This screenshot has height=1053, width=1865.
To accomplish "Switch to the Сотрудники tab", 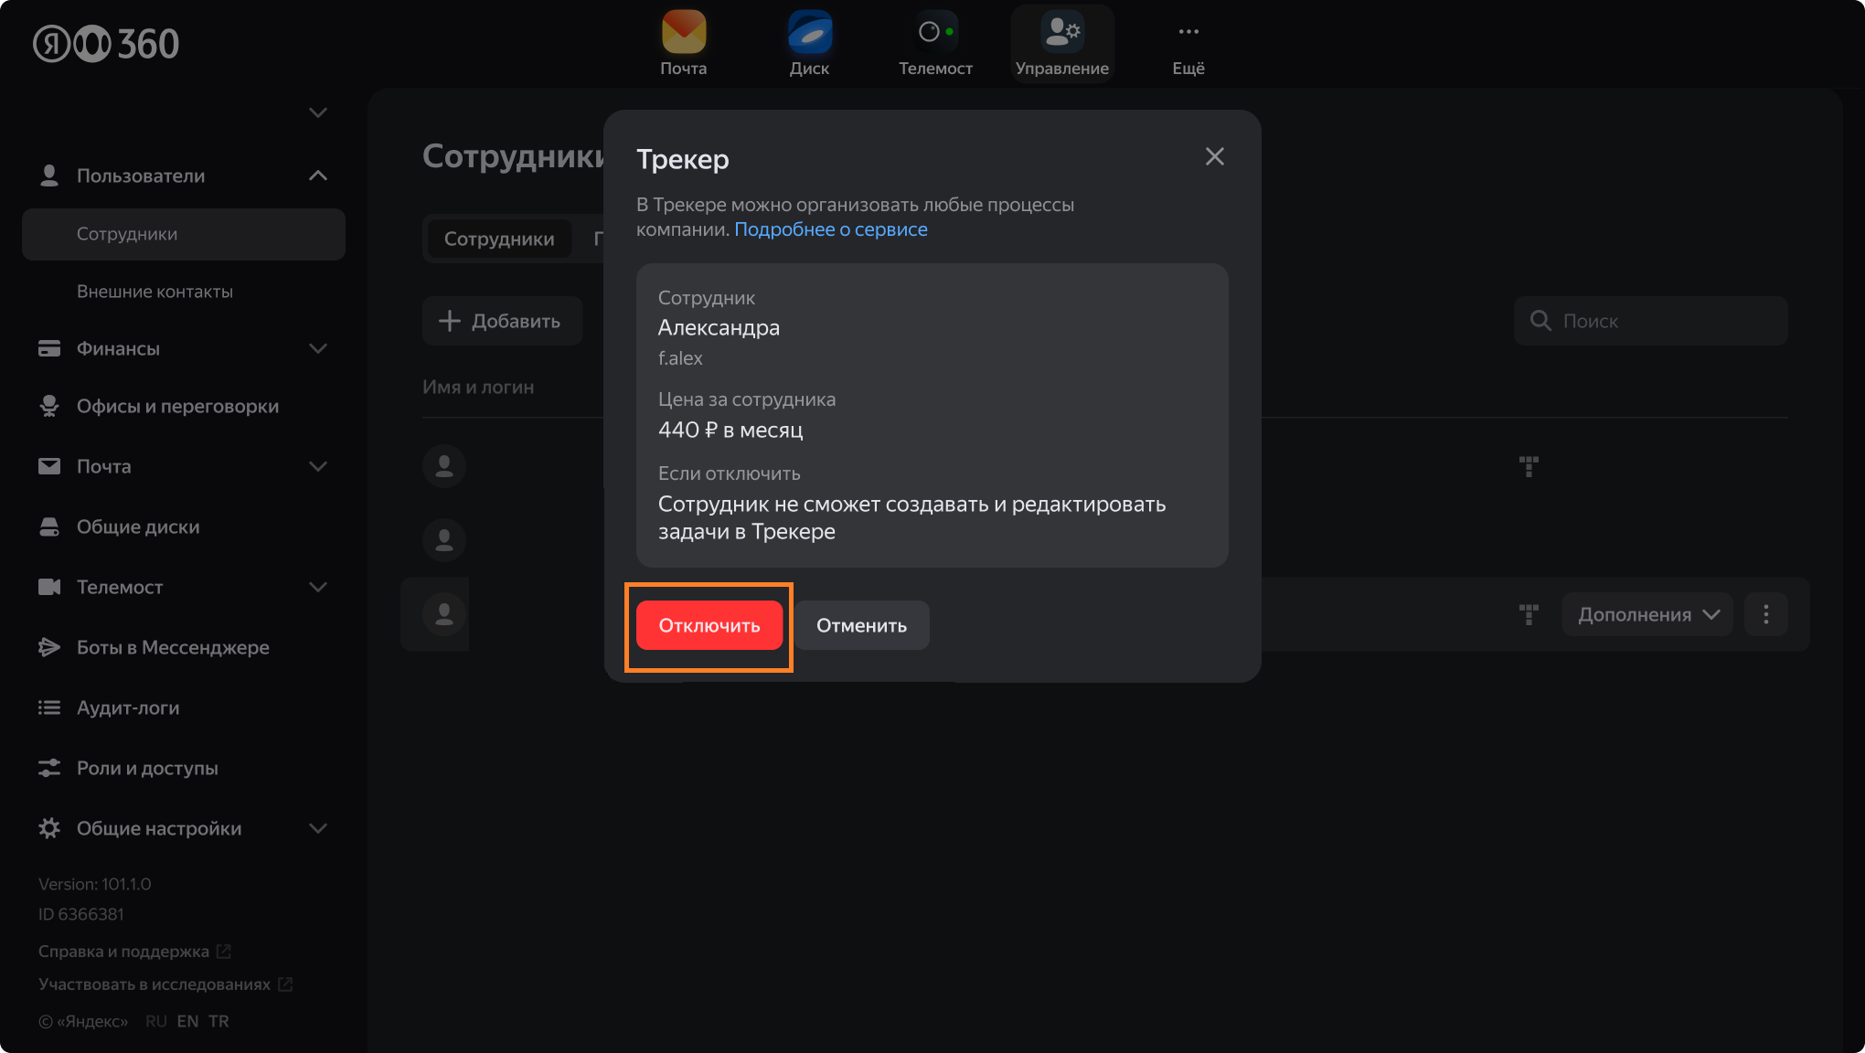I will (x=499, y=239).
